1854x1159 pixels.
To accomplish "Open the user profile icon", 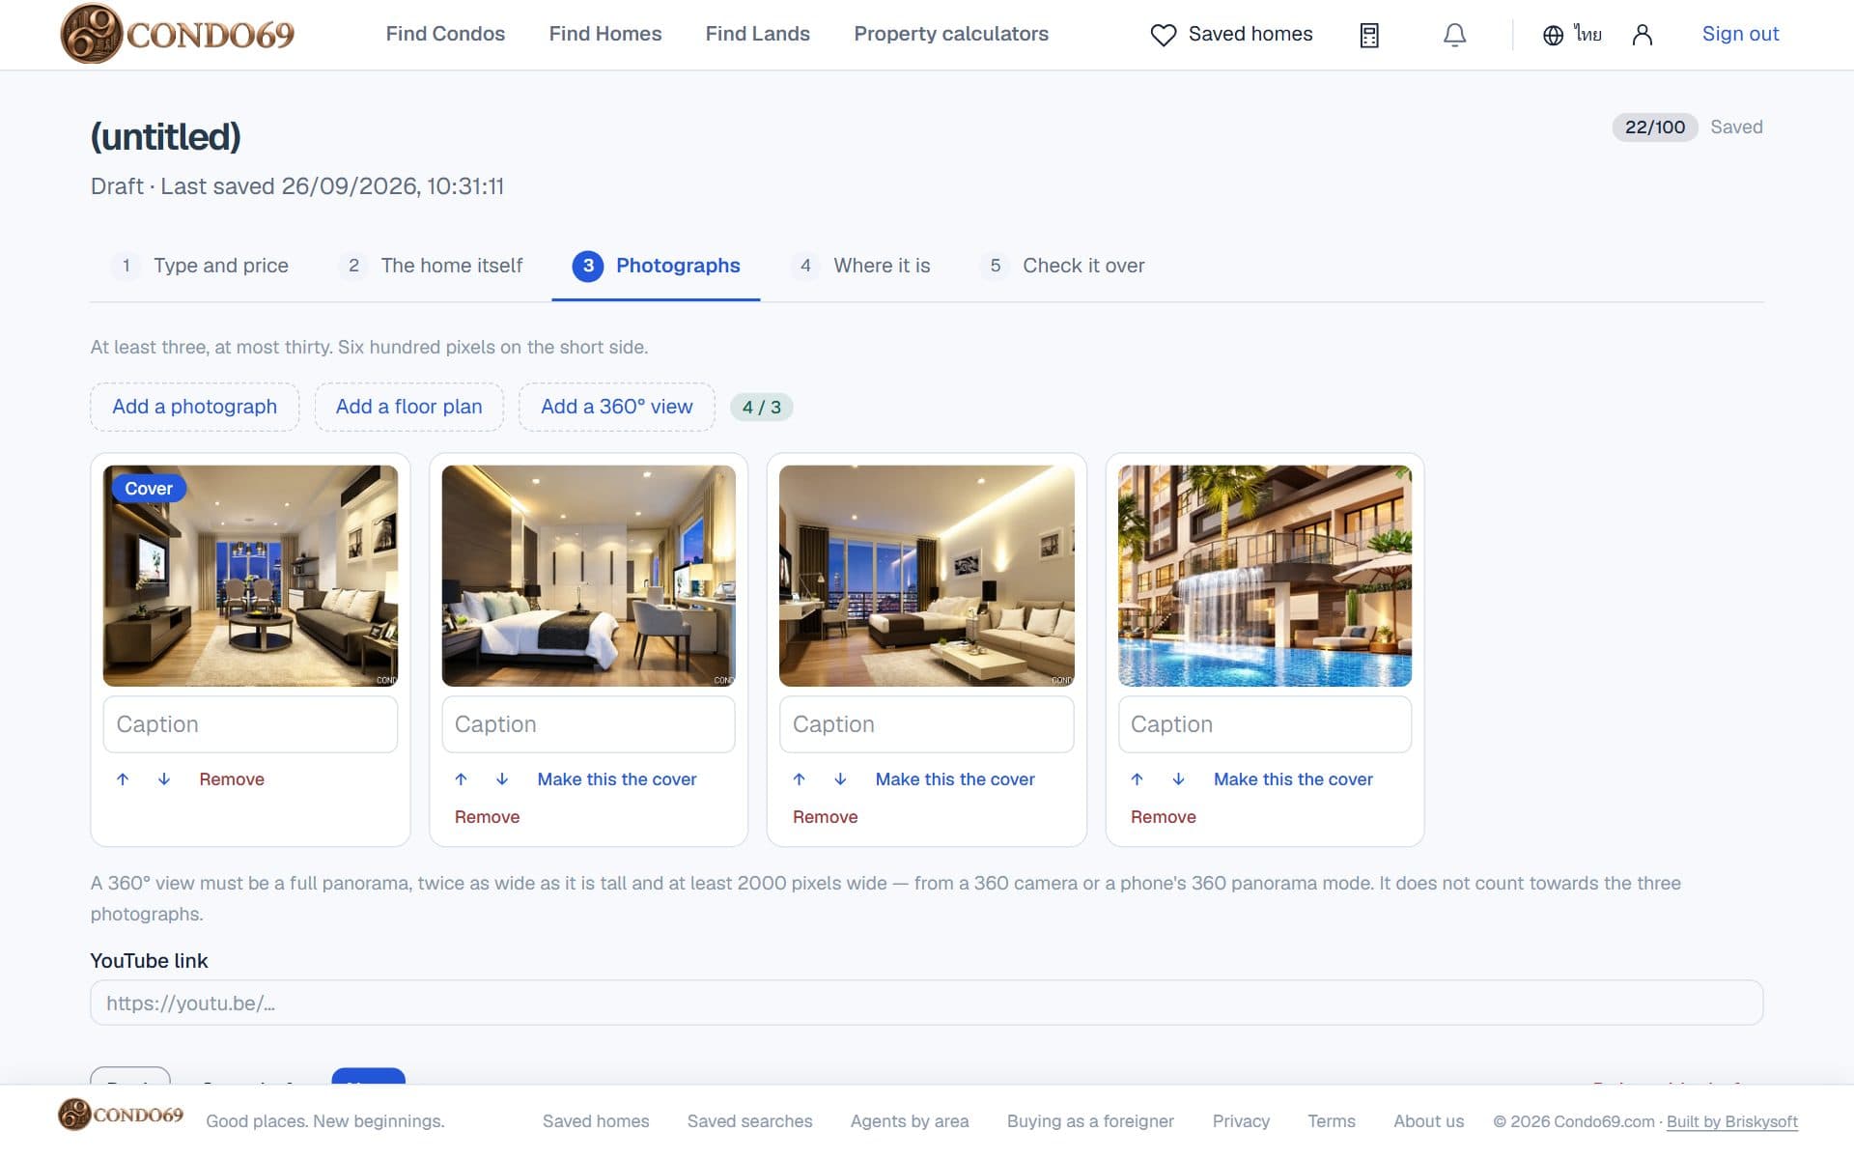I will click(x=1642, y=35).
